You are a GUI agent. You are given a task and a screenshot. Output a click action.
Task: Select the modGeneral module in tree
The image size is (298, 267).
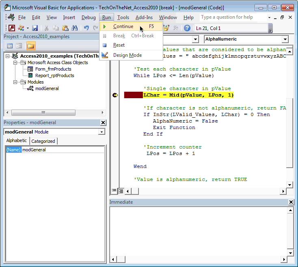[47, 88]
